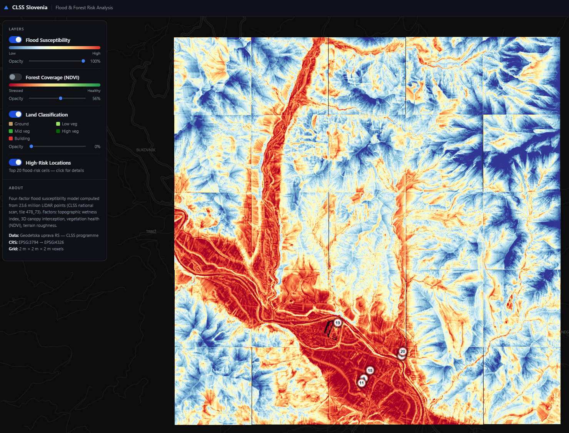Click the 'Grid: 2 m × 2 m' line
Screen dimensions: 569x433
click(36, 249)
